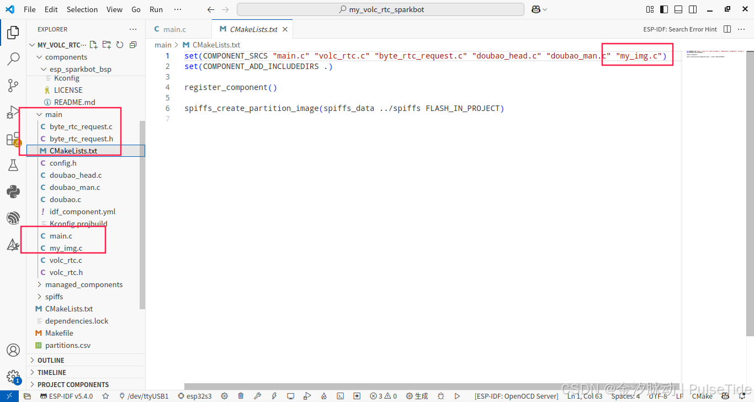Click the command center search box
This screenshot has height=402, width=754.
coord(381,9)
